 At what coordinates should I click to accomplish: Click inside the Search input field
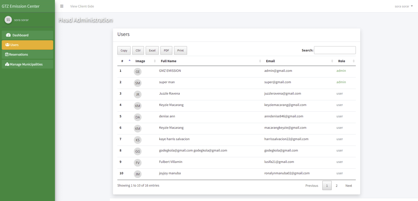335,50
